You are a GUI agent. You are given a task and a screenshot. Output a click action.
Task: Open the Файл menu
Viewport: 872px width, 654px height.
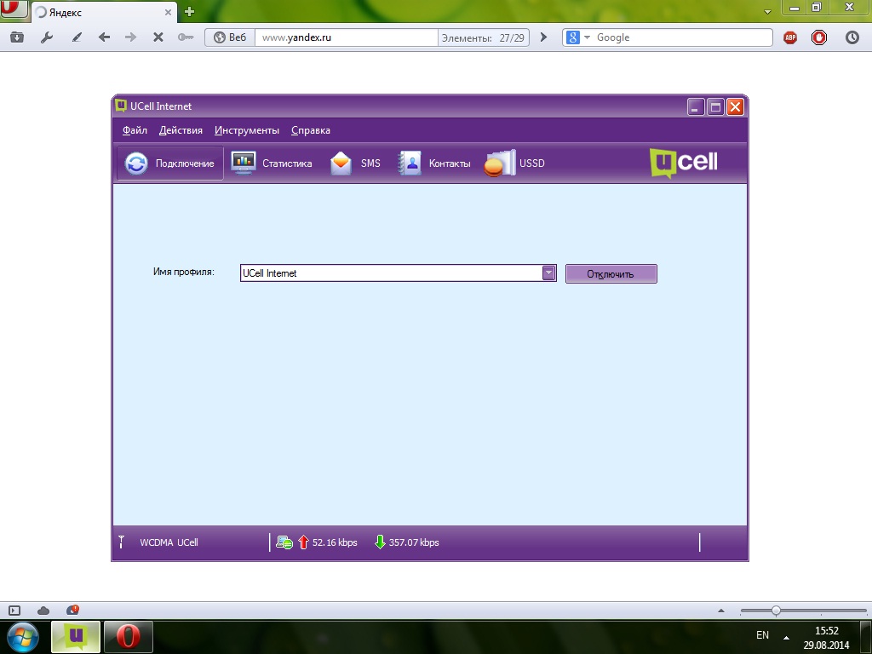pyautogui.click(x=135, y=130)
